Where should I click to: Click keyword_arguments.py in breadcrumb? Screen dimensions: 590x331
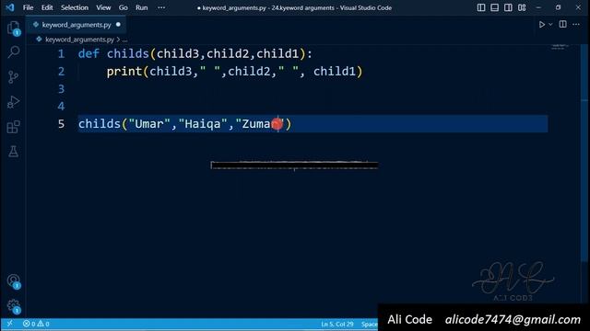tap(80, 40)
